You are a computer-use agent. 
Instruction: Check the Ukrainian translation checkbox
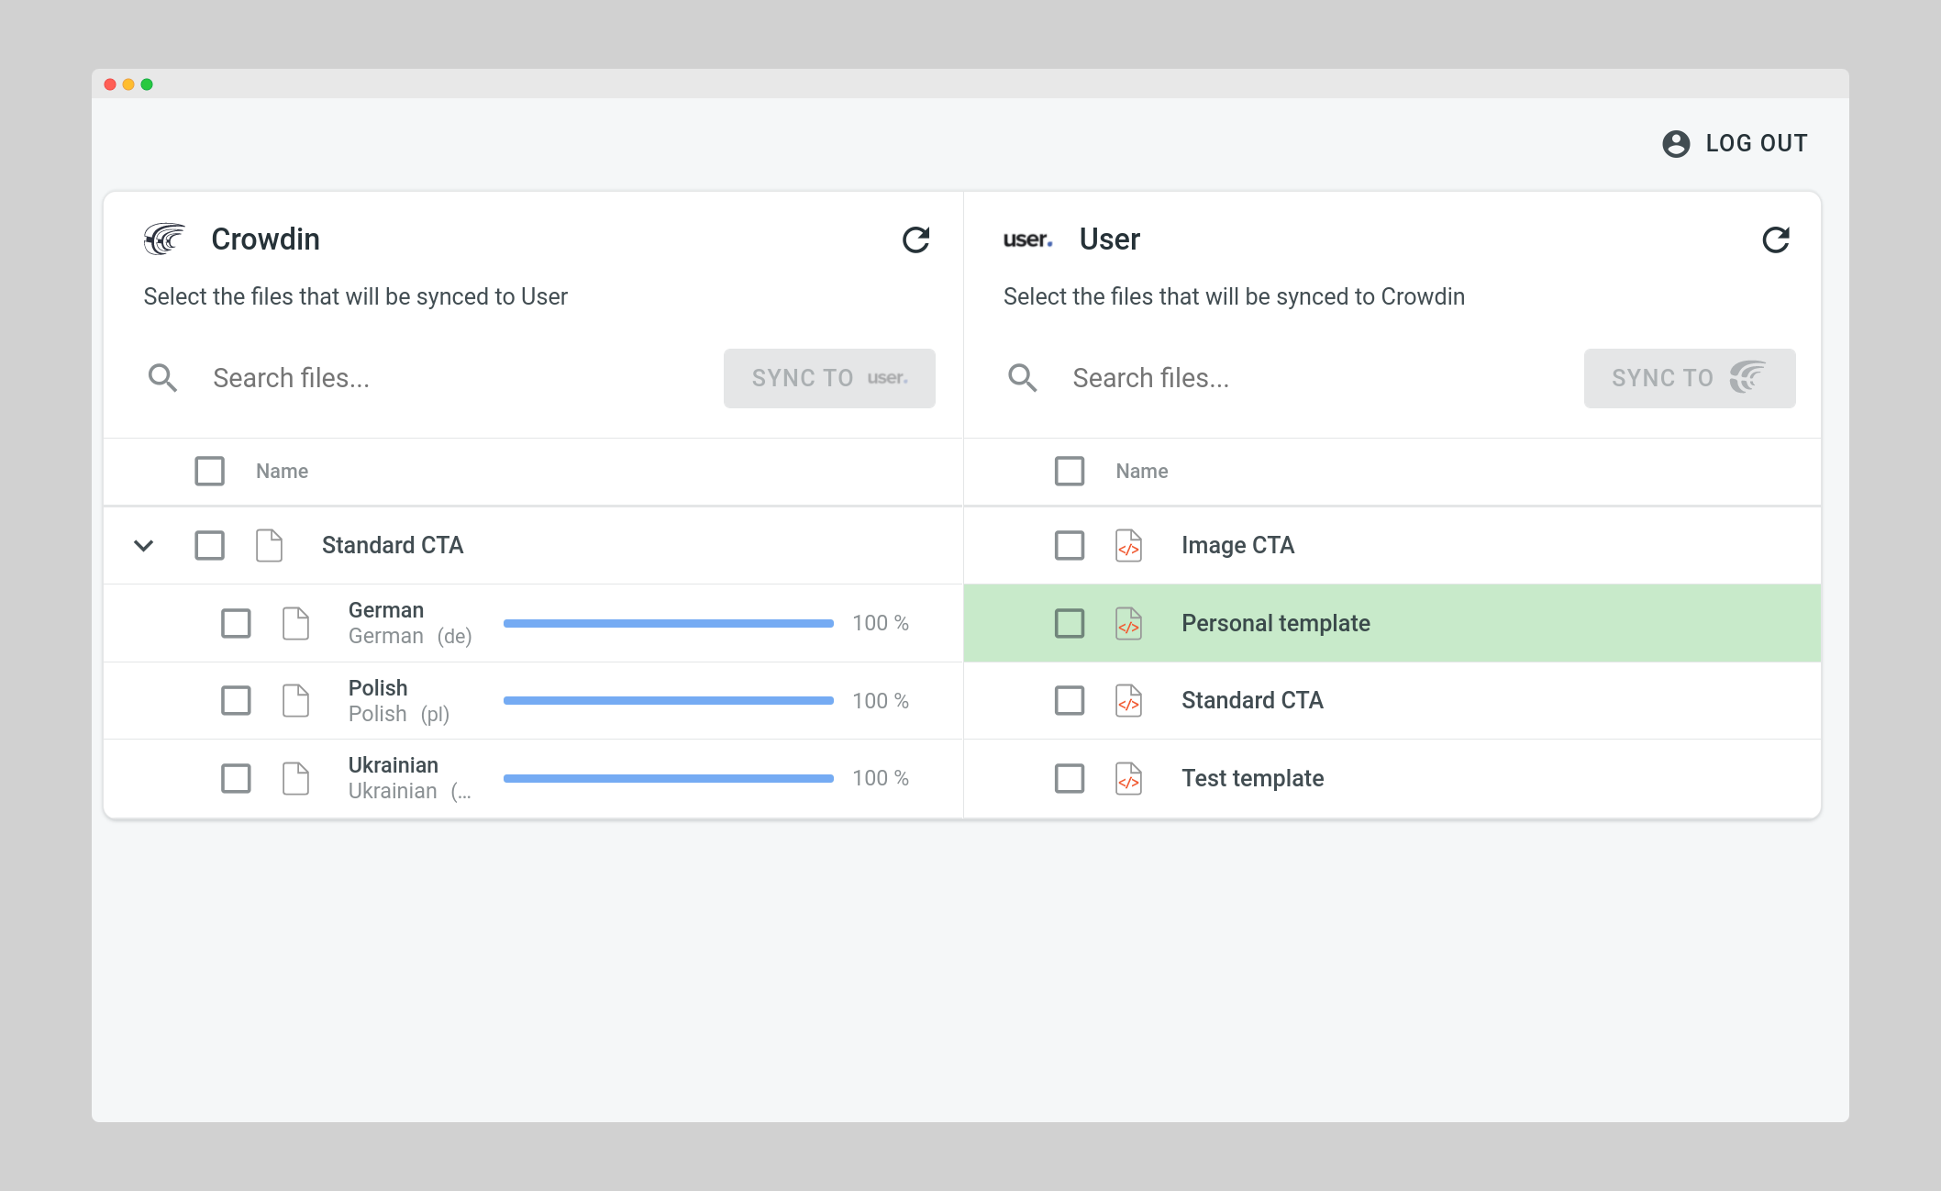[x=236, y=778]
